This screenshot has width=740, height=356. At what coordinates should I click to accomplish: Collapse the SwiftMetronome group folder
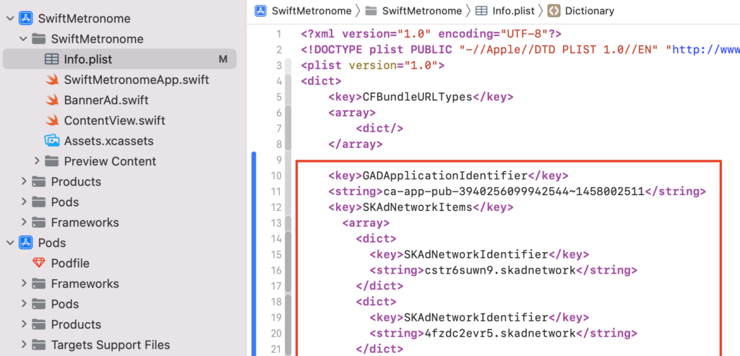pos(23,39)
